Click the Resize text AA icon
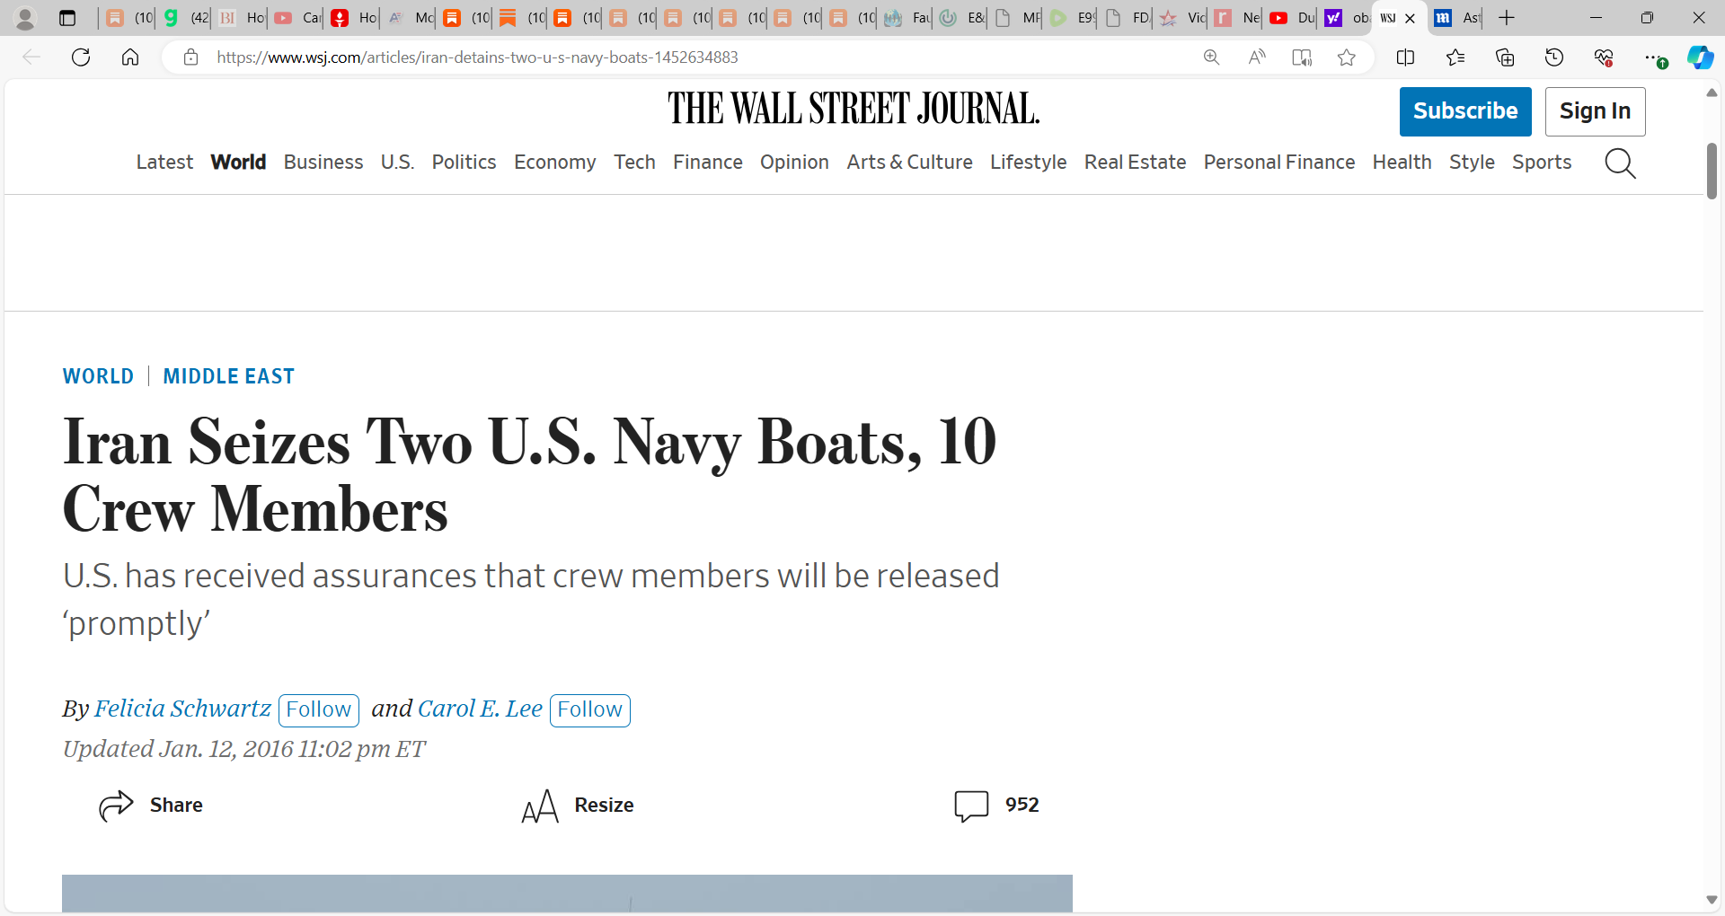The image size is (1725, 916). coord(541,806)
